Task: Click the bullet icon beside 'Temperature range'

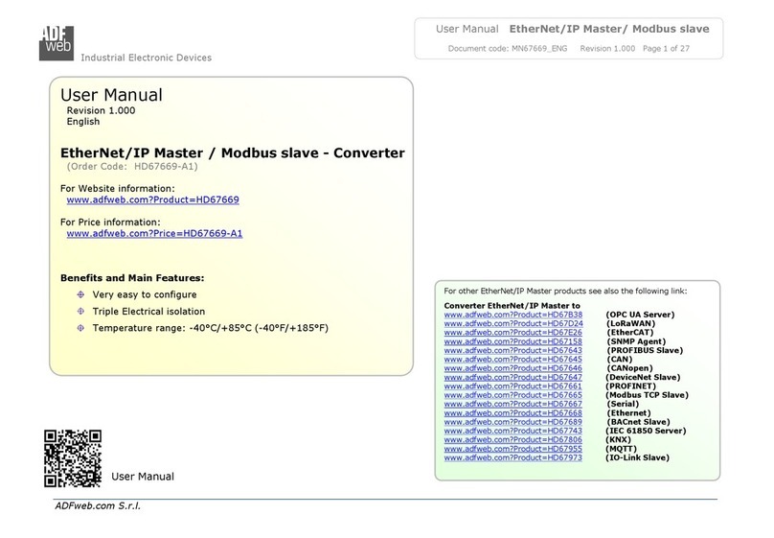Action: tap(80, 328)
